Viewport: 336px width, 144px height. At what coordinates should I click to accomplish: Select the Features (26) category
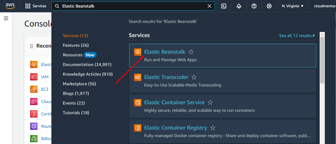tap(76, 45)
